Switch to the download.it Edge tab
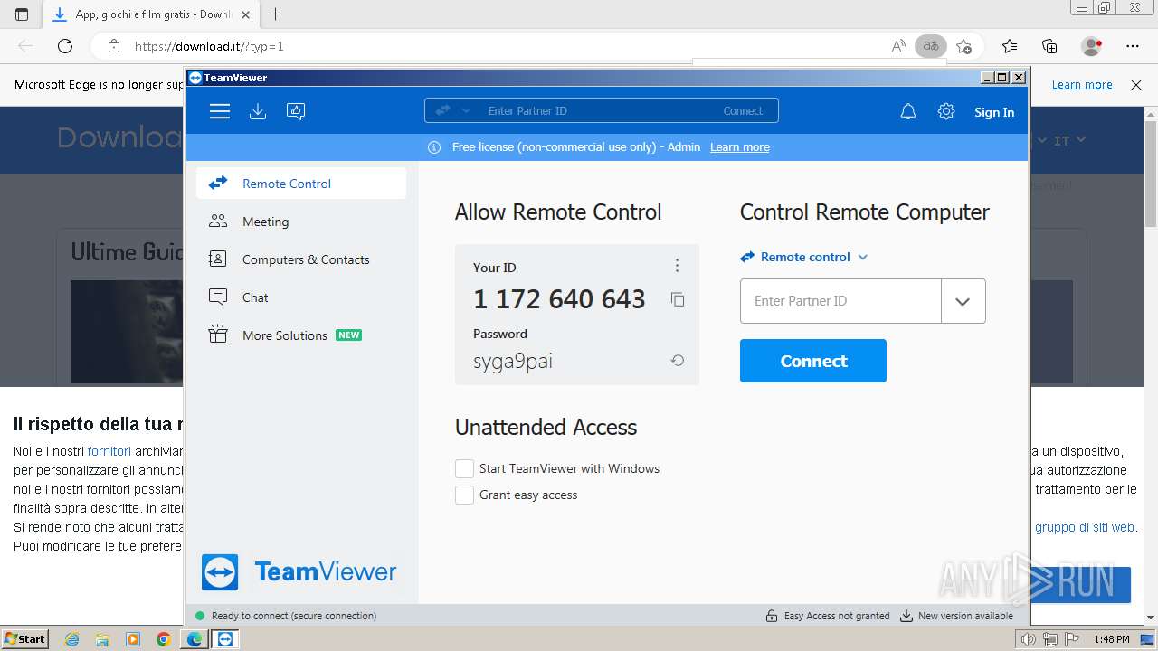The image size is (1158, 651). pyautogui.click(x=151, y=14)
